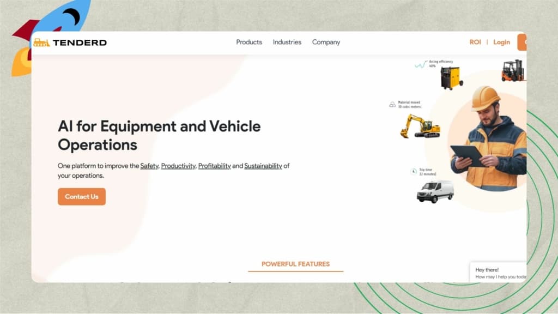
Task: Follow the Safety link
Action: tap(149, 166)
